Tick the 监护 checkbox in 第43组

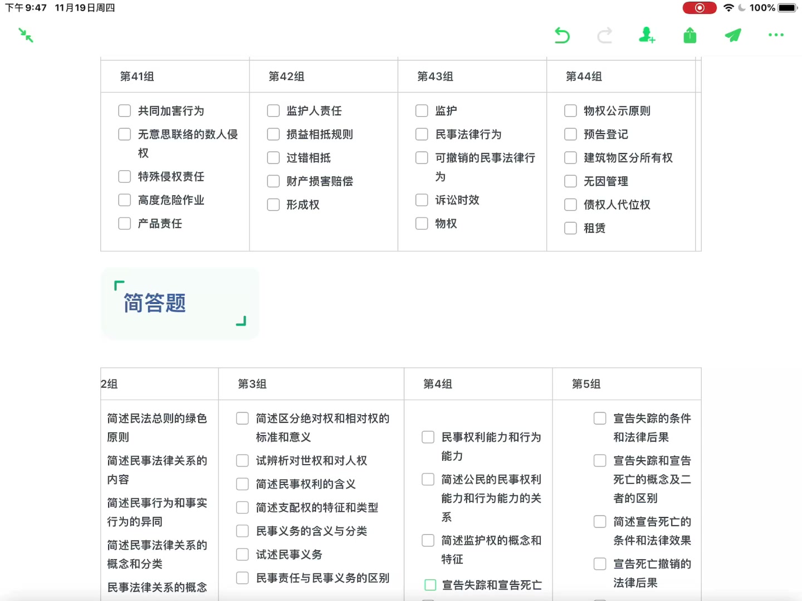(422, 111)
